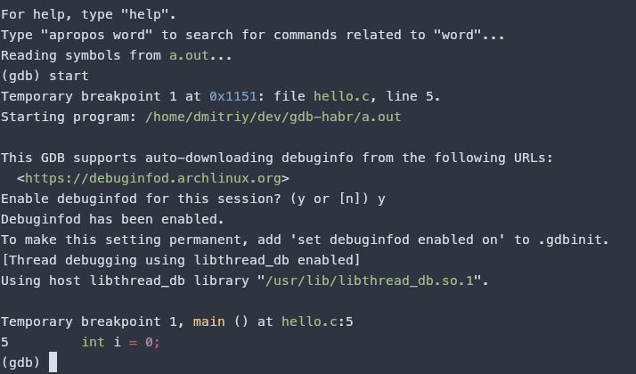Click the '[Thread debugging using libthread_db enabled]' line
Screen dimensions: 636x374
click(180, 260)
